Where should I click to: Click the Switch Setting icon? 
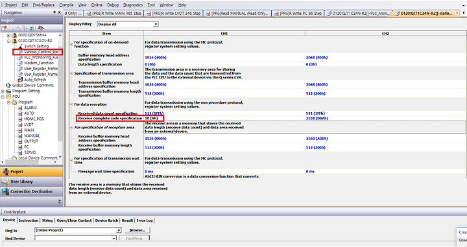tap(20, 46)
